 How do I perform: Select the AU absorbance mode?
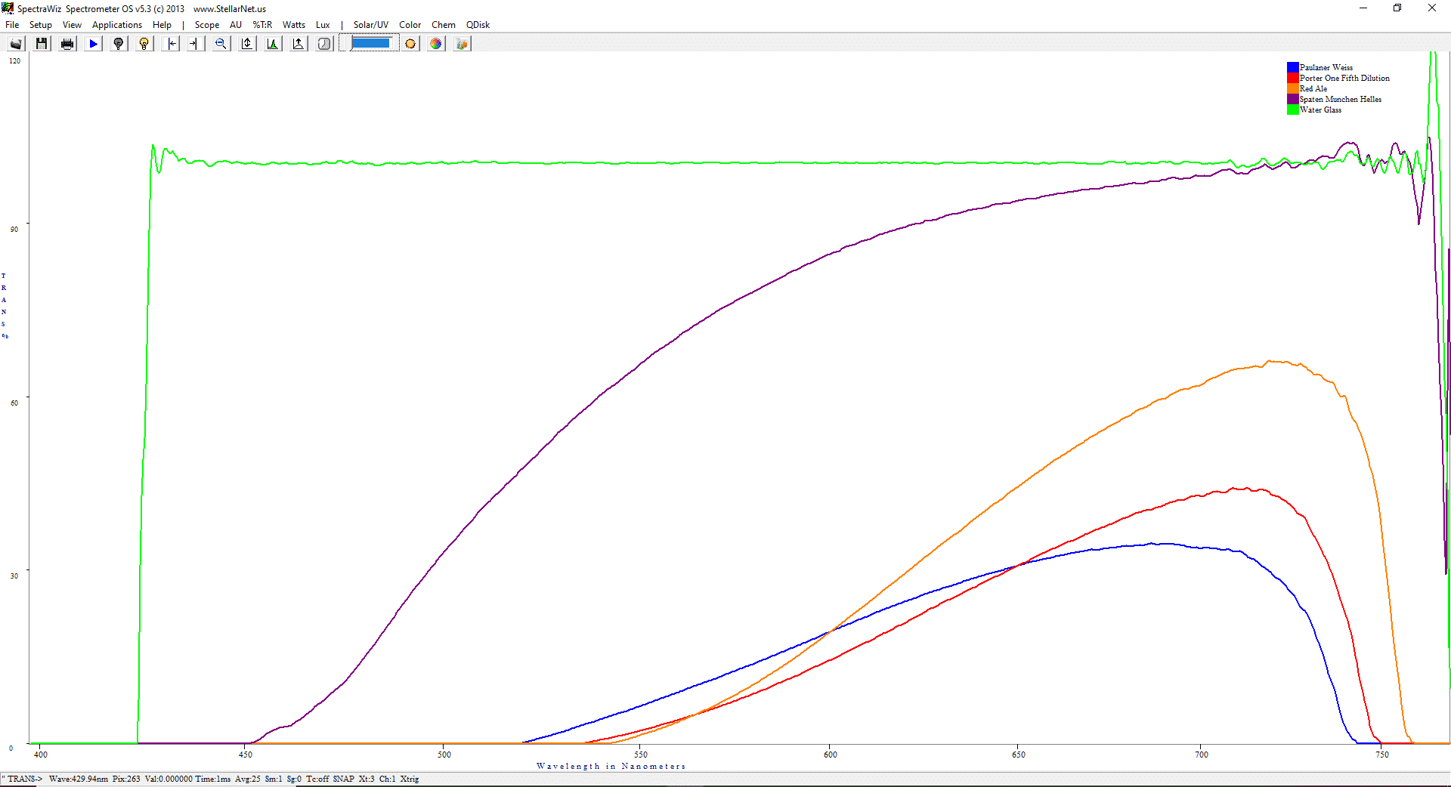click(x=236, y=25)
